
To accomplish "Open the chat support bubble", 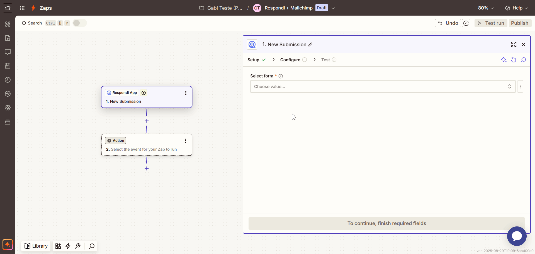I will pyautogui.click(x=517, y=236).
